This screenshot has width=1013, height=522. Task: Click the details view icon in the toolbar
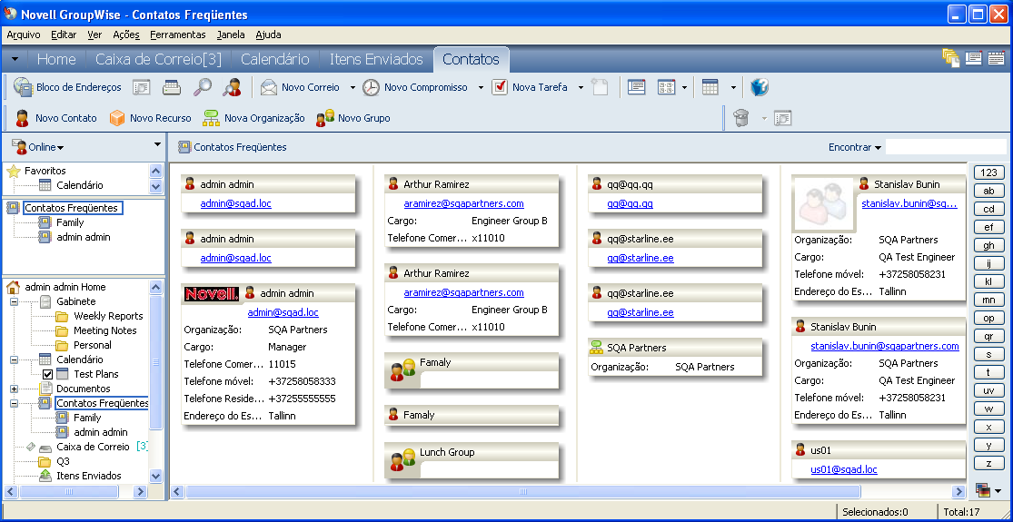pyautogui.click(x=637, y=87)
